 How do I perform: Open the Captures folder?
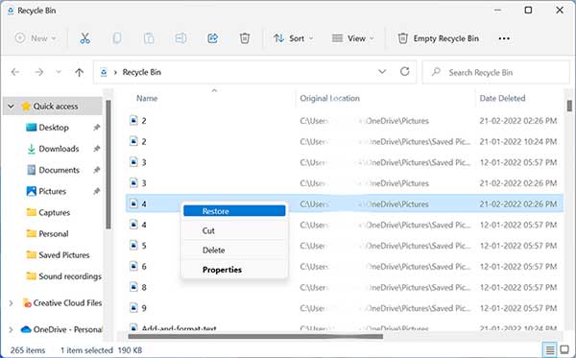pyautogui.click(x=54, y=213)
